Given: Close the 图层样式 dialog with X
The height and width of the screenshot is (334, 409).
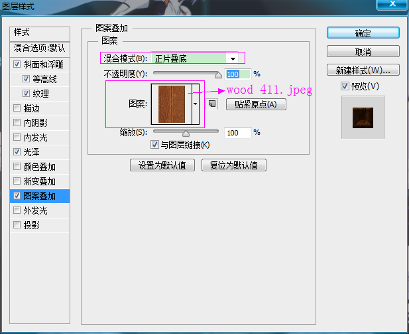Looking at the screenshot, I should point(392,4).
